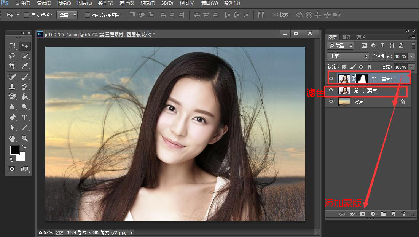Viewport: 419px width, 237px height.
Task: Link layers at Layers panel bottom
Action: [342, 214]
